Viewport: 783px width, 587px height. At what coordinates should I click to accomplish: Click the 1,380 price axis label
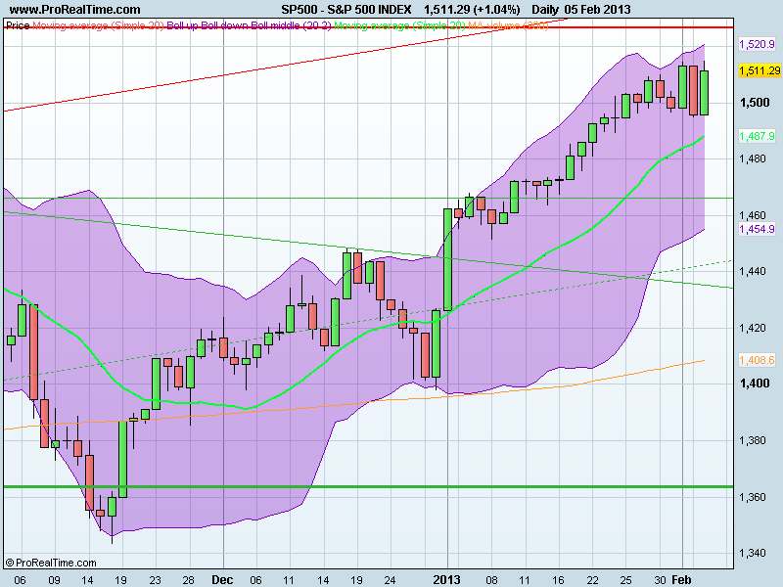coord(753,440)
